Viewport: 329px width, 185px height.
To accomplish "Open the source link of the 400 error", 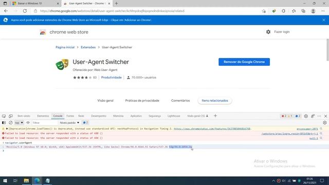I will coord(290,134).
